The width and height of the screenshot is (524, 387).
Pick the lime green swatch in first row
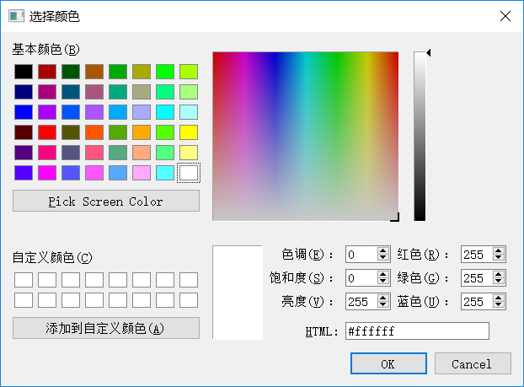coord(189,72)
